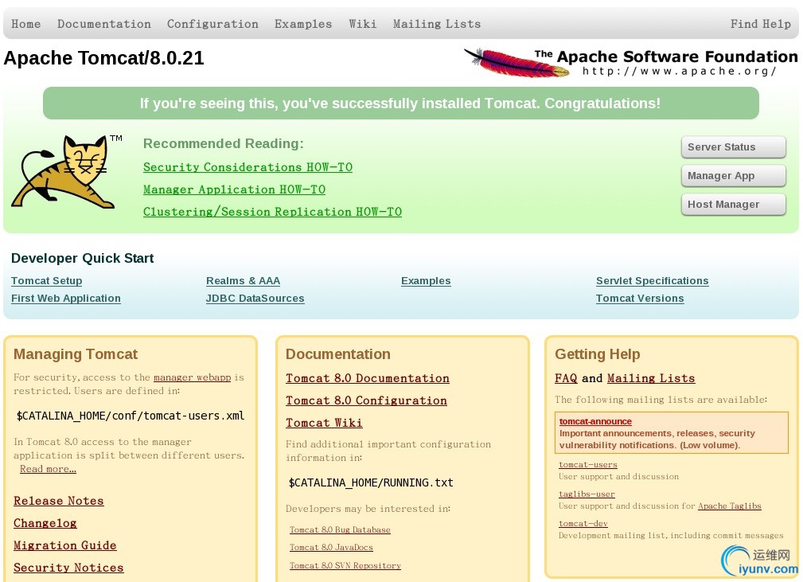Open Security Considerations HOW-TO link

click(x=248, y=167)
